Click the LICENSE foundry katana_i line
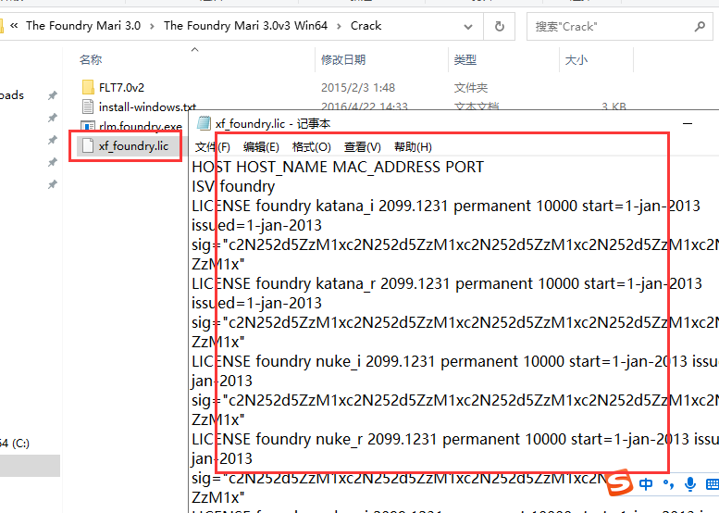The image size is (719, 513). 446,206
